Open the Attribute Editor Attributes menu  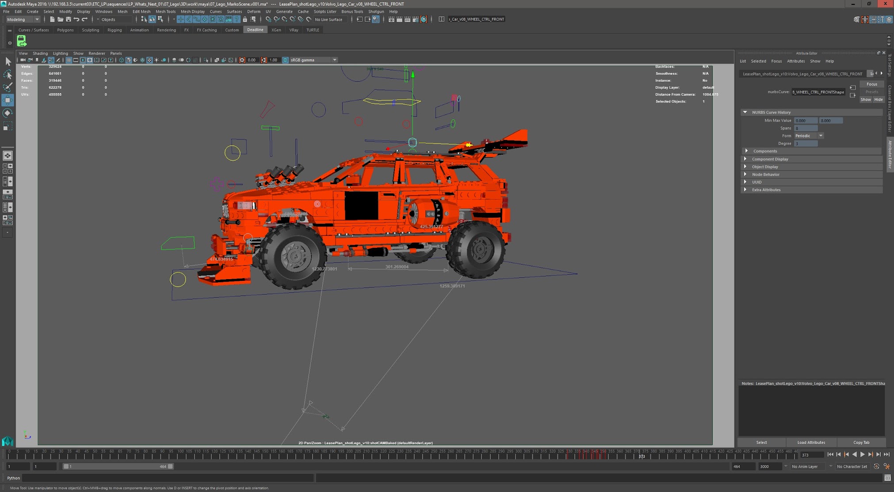point(795,61)
